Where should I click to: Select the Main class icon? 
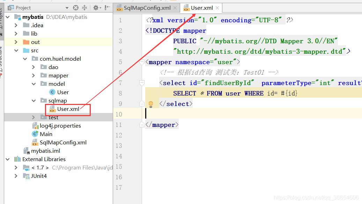tap(35, 134)
